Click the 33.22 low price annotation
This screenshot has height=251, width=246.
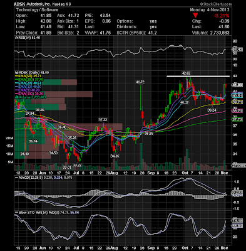(x=77, y=165)
